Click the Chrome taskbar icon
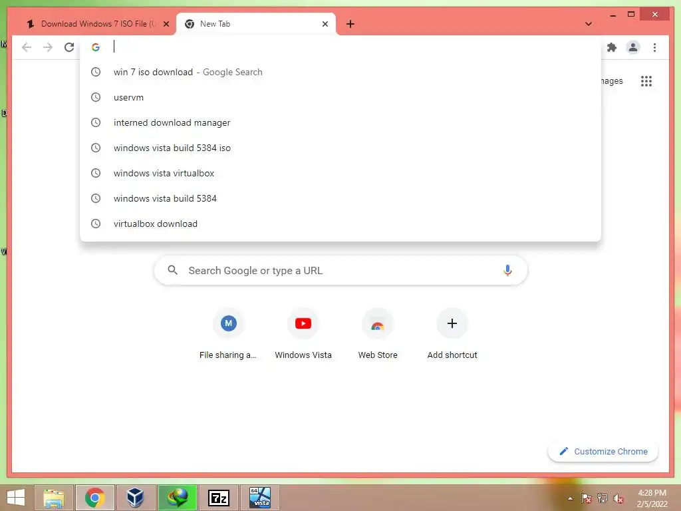 point(94,498)
